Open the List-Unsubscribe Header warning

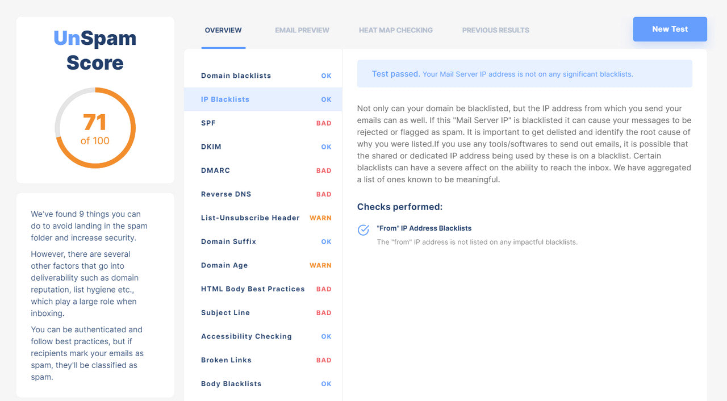[263, 218]
